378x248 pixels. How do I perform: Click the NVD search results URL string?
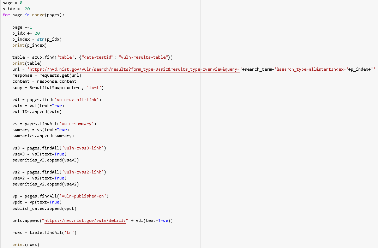[x=134, y=69]
